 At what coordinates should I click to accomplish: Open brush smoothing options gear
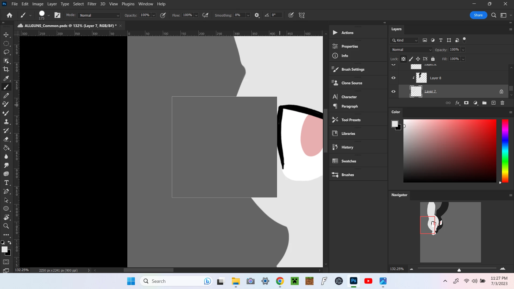(257, 15)
